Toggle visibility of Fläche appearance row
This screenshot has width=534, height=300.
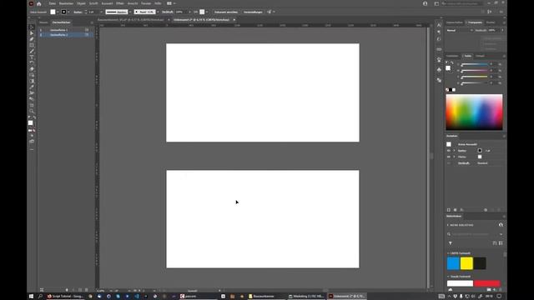click(x=449, y=157)
